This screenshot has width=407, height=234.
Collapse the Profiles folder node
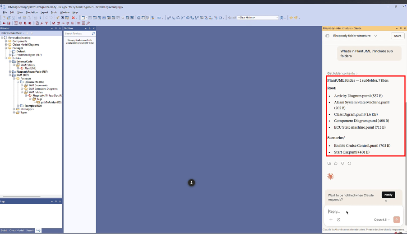6,58
